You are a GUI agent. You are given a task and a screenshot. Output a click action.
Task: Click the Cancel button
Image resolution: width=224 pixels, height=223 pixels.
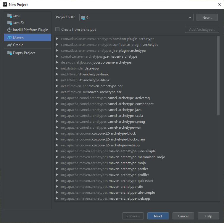(183, 216)
